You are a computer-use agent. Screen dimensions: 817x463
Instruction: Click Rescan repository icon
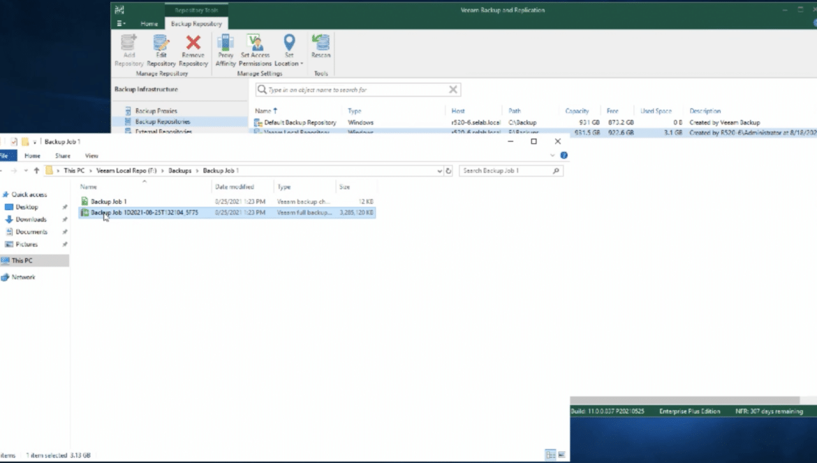click(321, 46)
